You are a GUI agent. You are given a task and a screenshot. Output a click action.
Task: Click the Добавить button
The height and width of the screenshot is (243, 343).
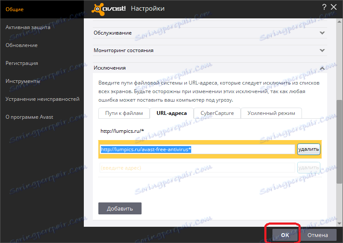(120, 208)
